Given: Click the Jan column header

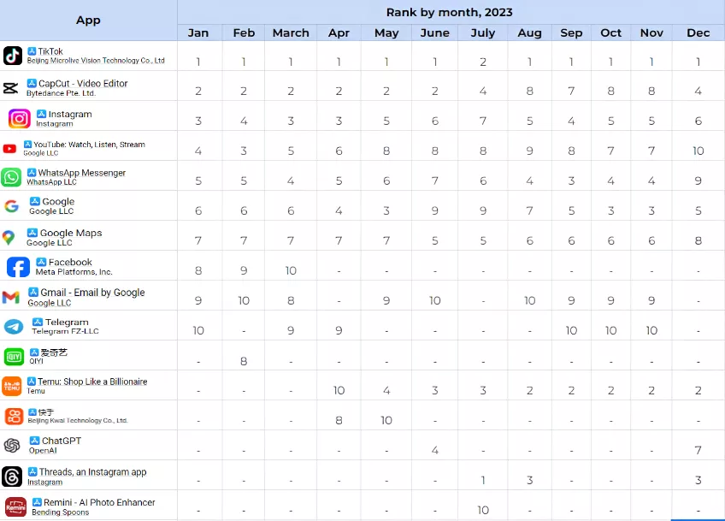Looking at the screenshot, I should 198,33.
